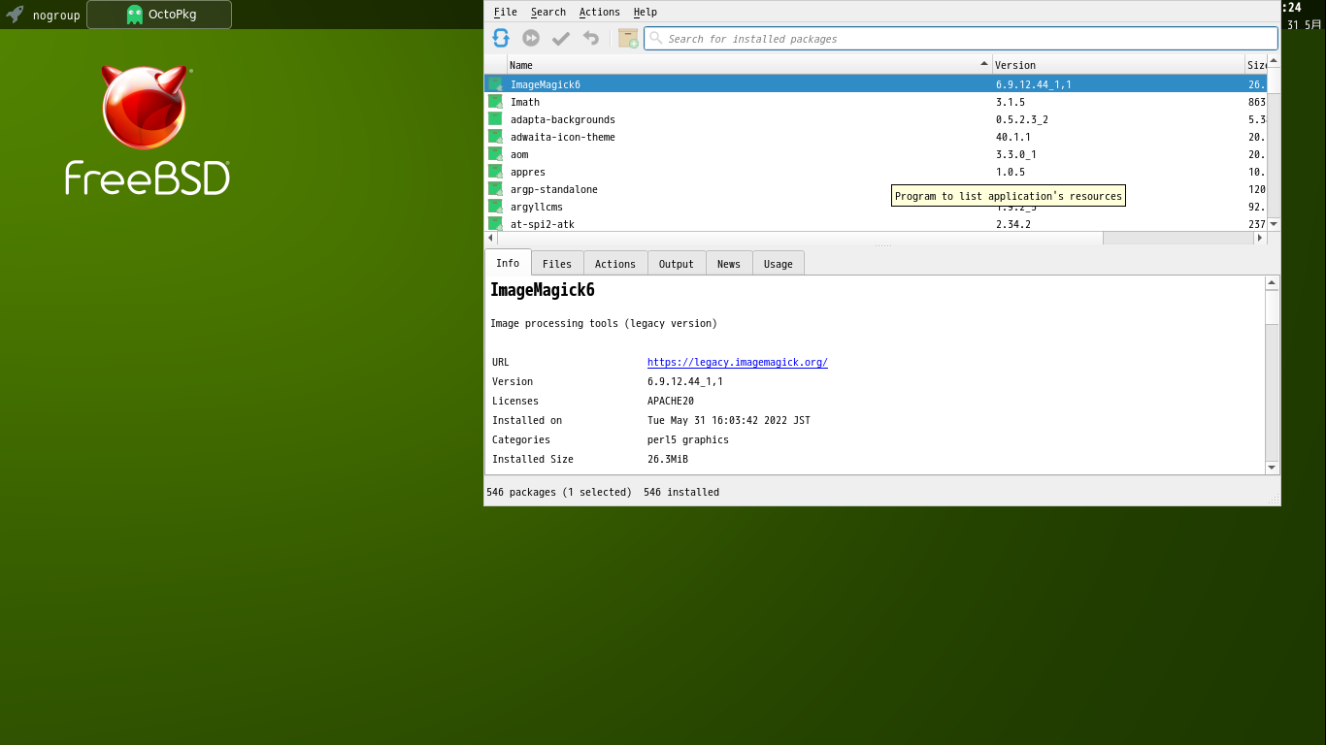The height and width of the screenshot is (745, 1326).
Task: Click the nogroup workspace label
Action: 56,16
